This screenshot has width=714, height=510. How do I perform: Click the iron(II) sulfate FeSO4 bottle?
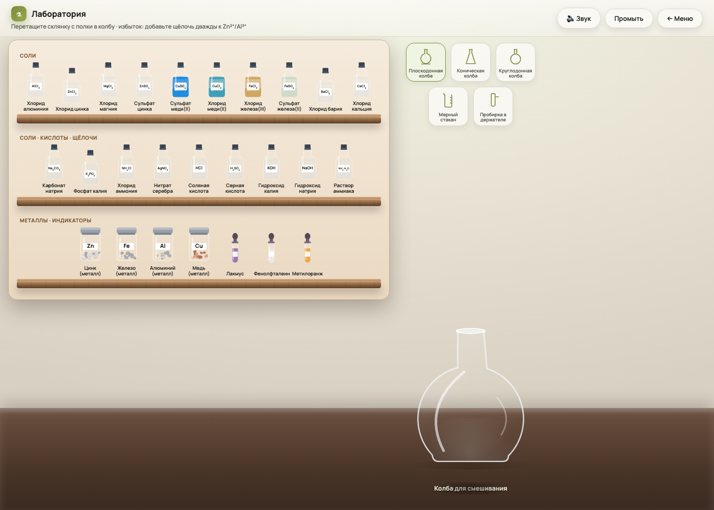pos(289,81)
